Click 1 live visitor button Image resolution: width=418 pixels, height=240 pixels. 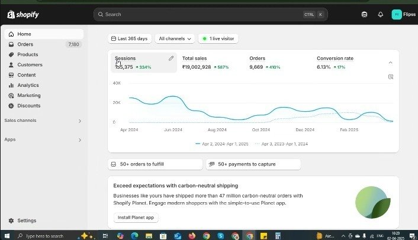[x=218, y=38]
